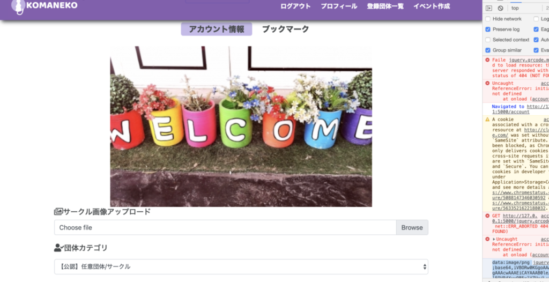Switch to the アカウント情報 tab
This screenshot has height=282, width=549.
pos(217,29)
